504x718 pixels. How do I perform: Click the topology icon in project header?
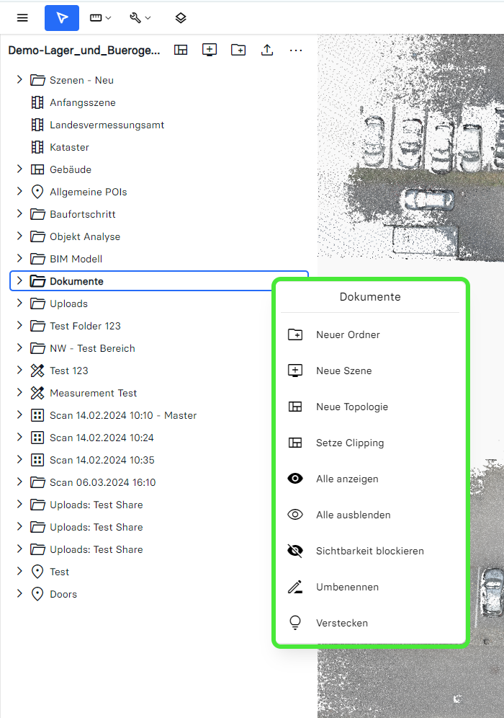pos(181,50)
